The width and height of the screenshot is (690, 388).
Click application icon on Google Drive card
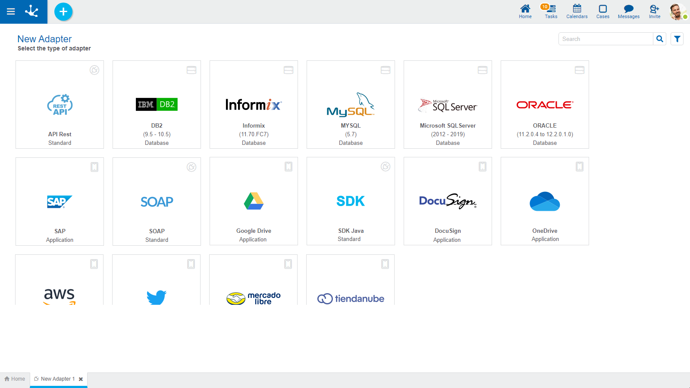coord(289,166)
